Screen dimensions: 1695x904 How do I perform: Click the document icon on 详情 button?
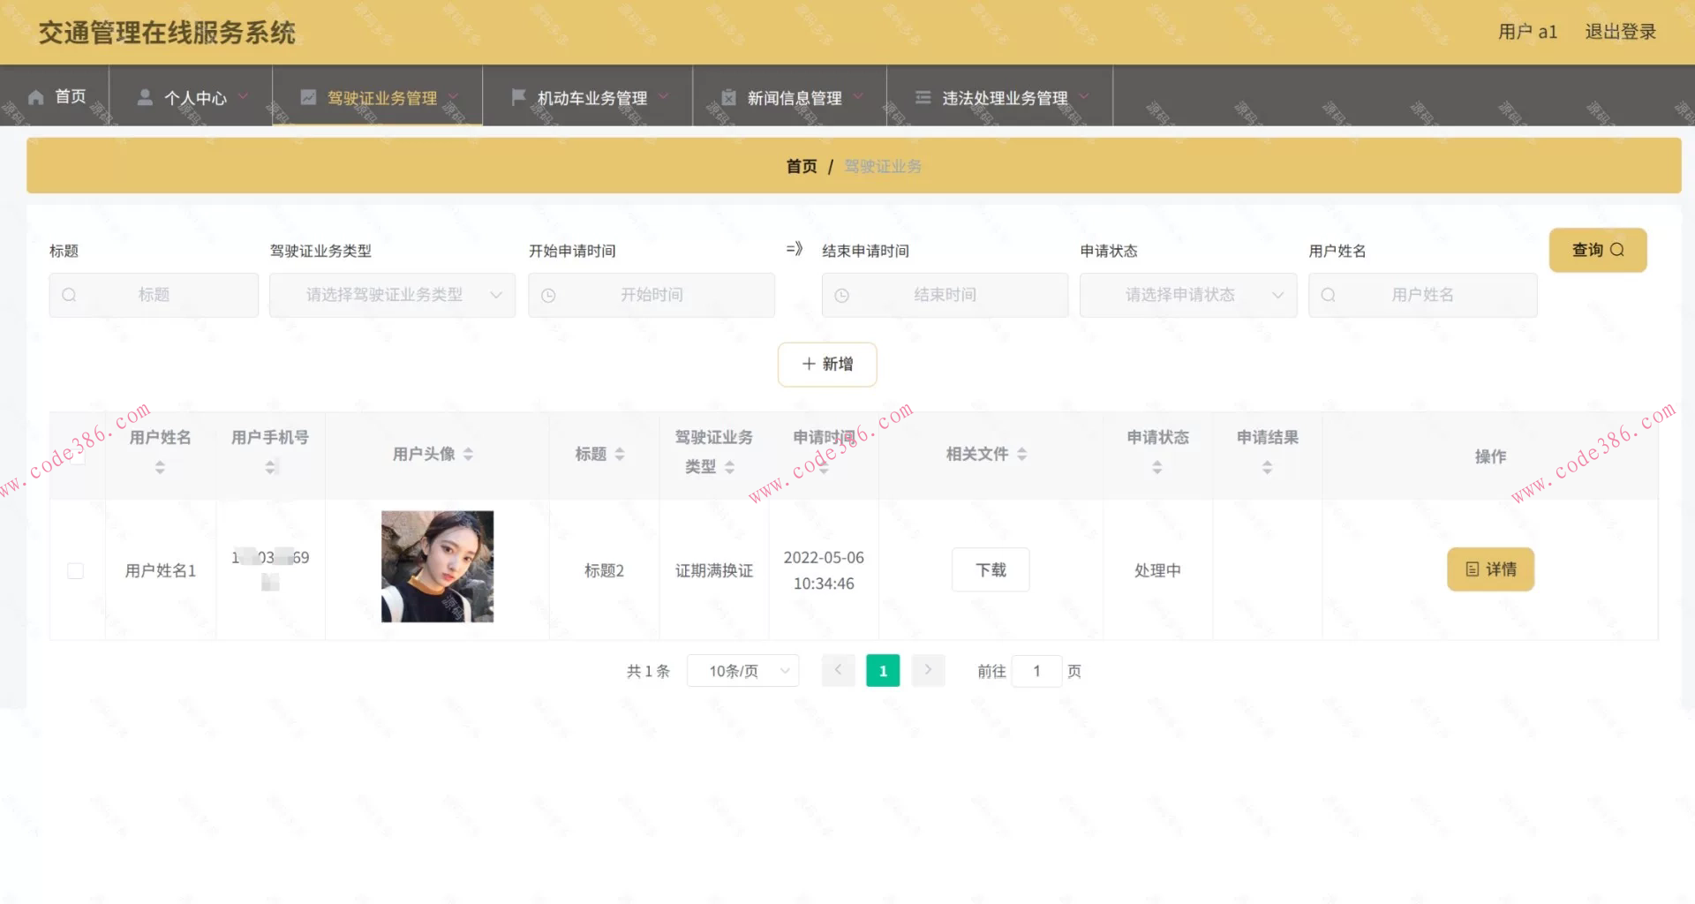point(1473,569)
